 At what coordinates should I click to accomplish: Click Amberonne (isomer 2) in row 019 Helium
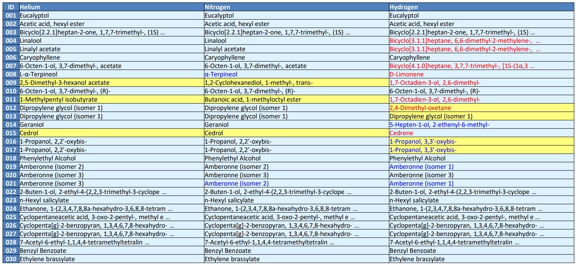coord(112,167)
